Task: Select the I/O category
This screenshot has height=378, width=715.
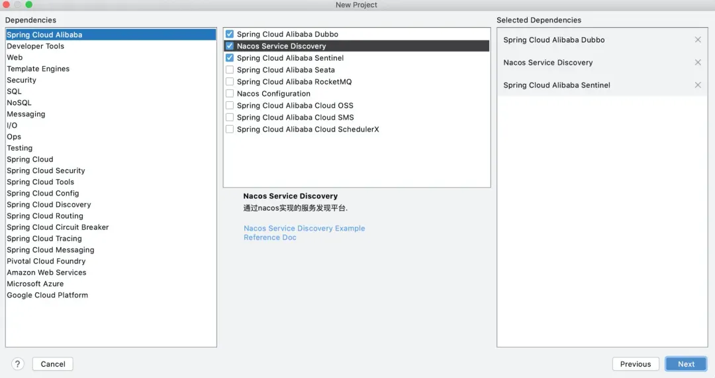Action: (x=111, y=126)
